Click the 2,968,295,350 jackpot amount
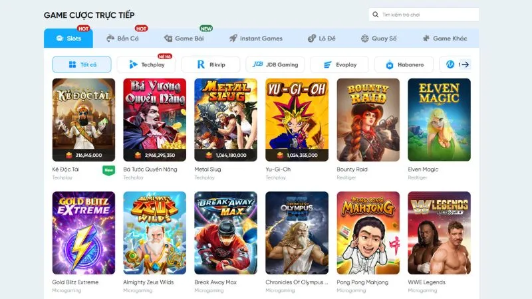This screenshot has width=532, height=299. [x=160, y=155]
